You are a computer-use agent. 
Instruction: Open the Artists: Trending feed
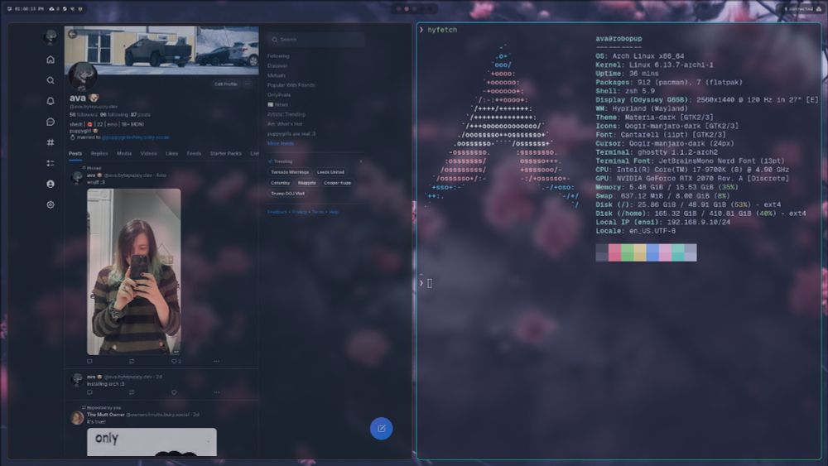[x=286, y=114]
